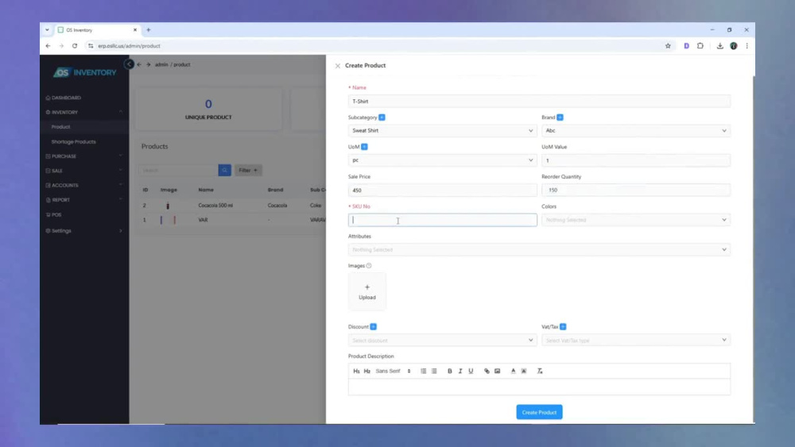This screenshot has height=447, width=795.
Task: Open POS in the sidebar
Action: click(54, 215)
